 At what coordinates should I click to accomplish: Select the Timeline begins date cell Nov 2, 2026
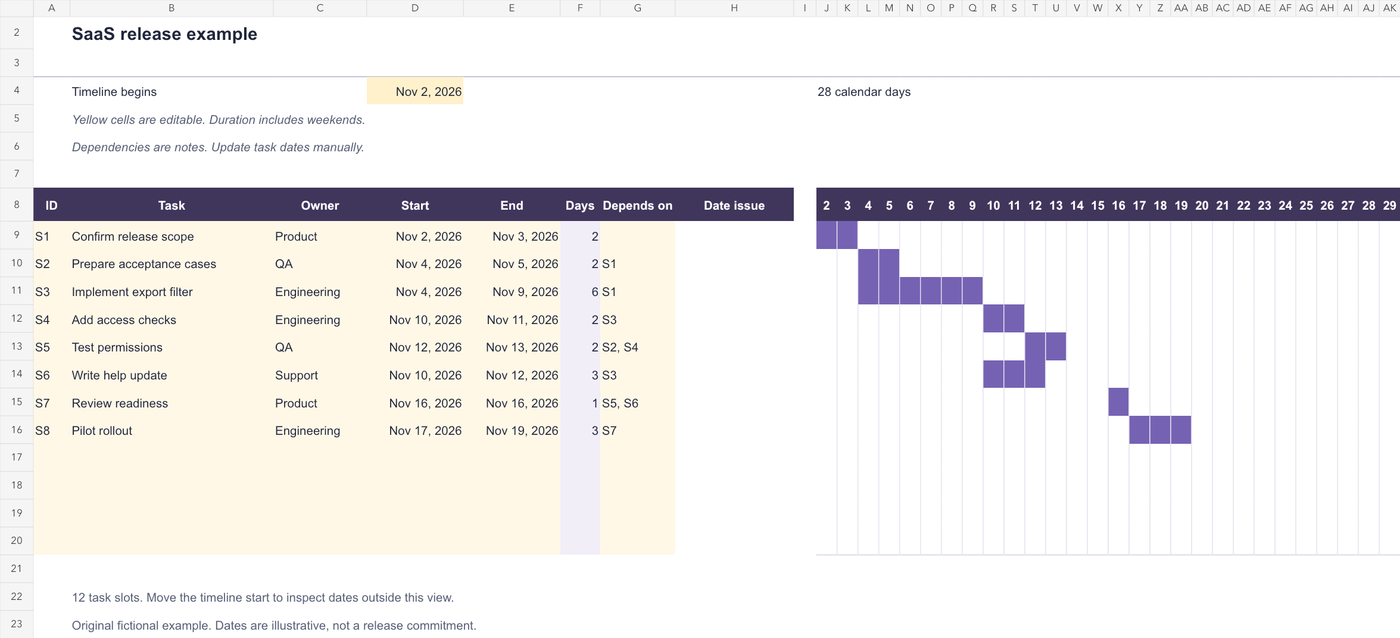[414, 92]
